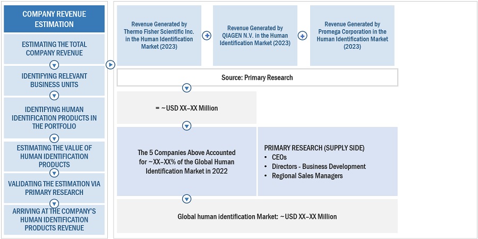Image resolution: width=478 pixels, height=239 pixels.
Task: Click the plus icon between Thermo Fisher and QIAGEN
Action: tap(207, 36)
